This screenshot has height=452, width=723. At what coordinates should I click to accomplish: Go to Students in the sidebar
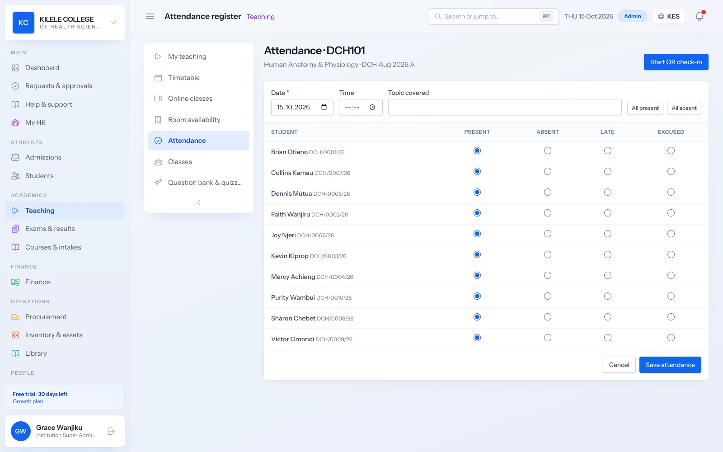(65, 176)
